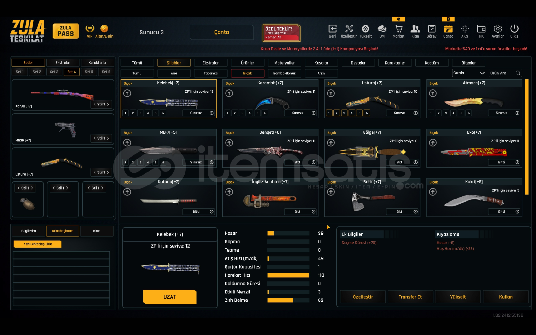Click the Hareket Hızı stat bar

click(288, 275)
